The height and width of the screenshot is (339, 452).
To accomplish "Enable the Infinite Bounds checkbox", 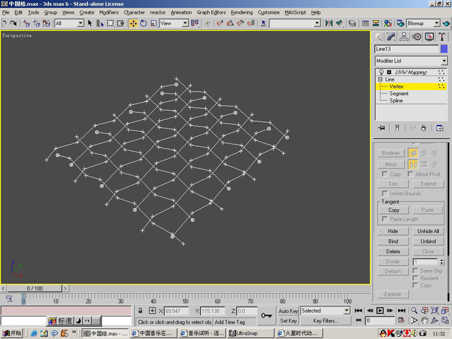I will pyautogui.click(x=385, y=193).
